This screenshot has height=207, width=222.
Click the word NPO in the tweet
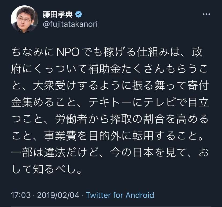68,52
